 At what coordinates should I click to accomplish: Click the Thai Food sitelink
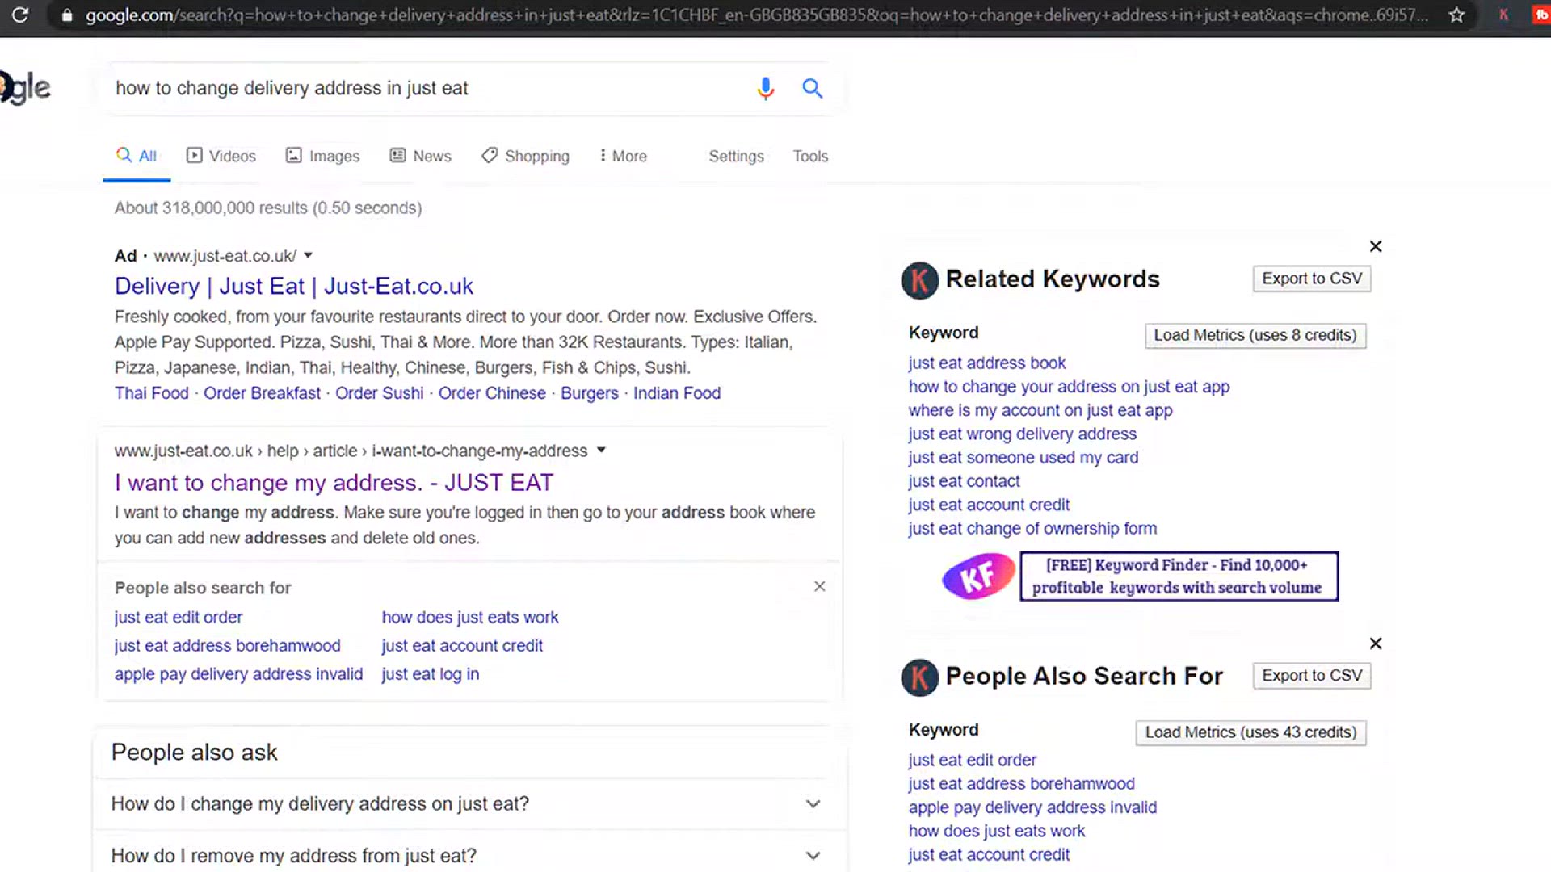(x=151, y=393)
